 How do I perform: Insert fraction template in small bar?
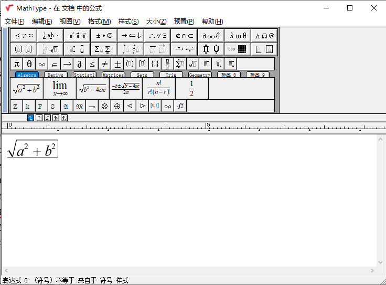pyautogui.click(x=168, y=64)
